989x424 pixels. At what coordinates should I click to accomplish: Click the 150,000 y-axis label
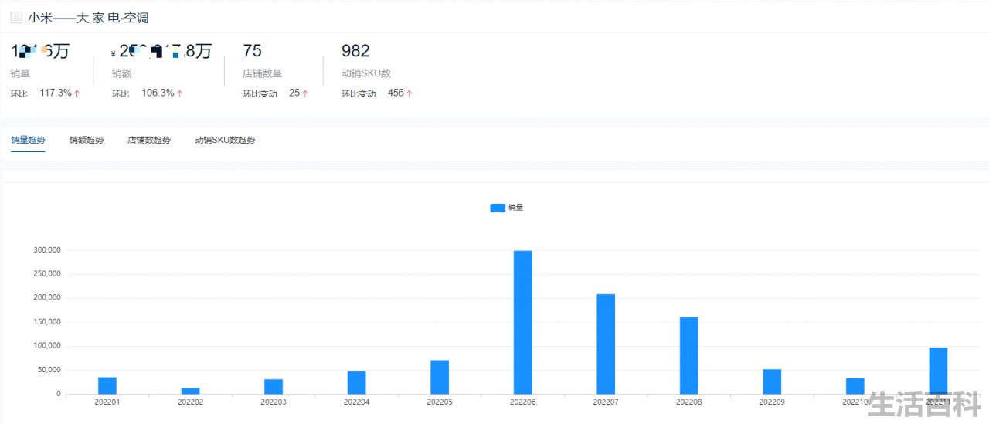[47, 322]
